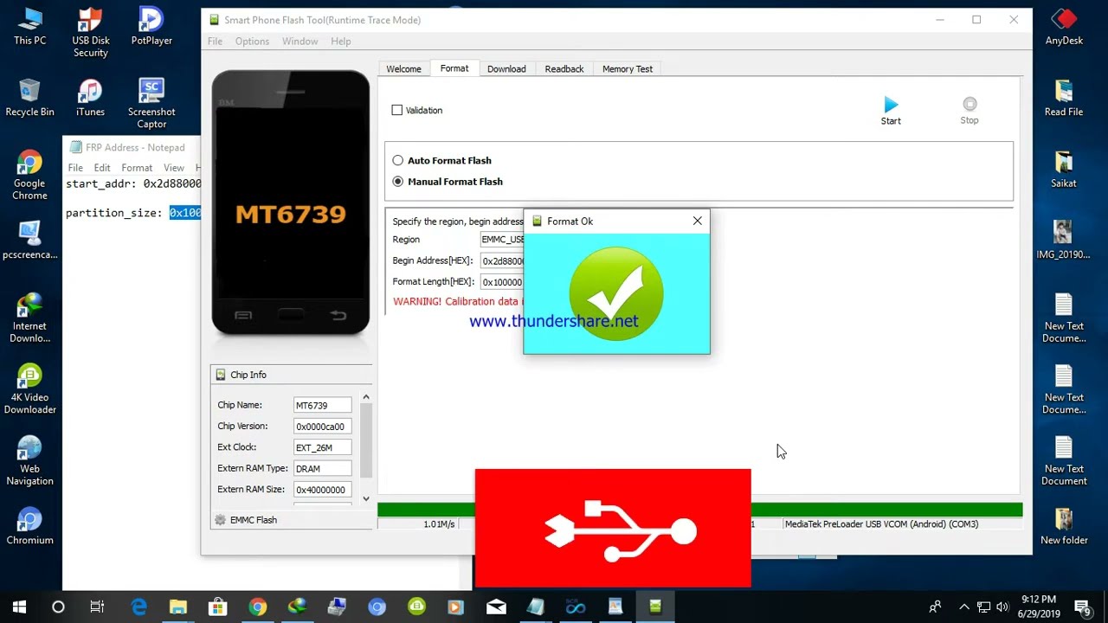The height and width of the screenshot is (623, 1108).
Task: Open New folder on desktop
Action: (1064, 524)
